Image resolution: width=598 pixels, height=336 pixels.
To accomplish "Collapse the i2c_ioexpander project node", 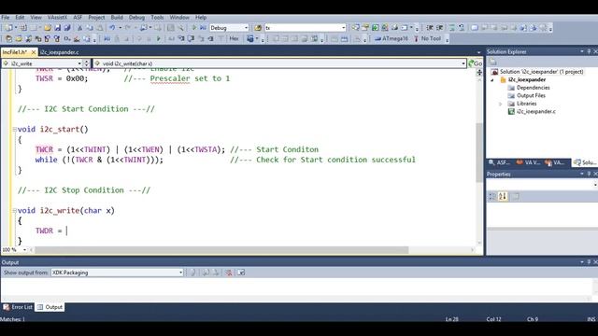I will coord(492,79).
